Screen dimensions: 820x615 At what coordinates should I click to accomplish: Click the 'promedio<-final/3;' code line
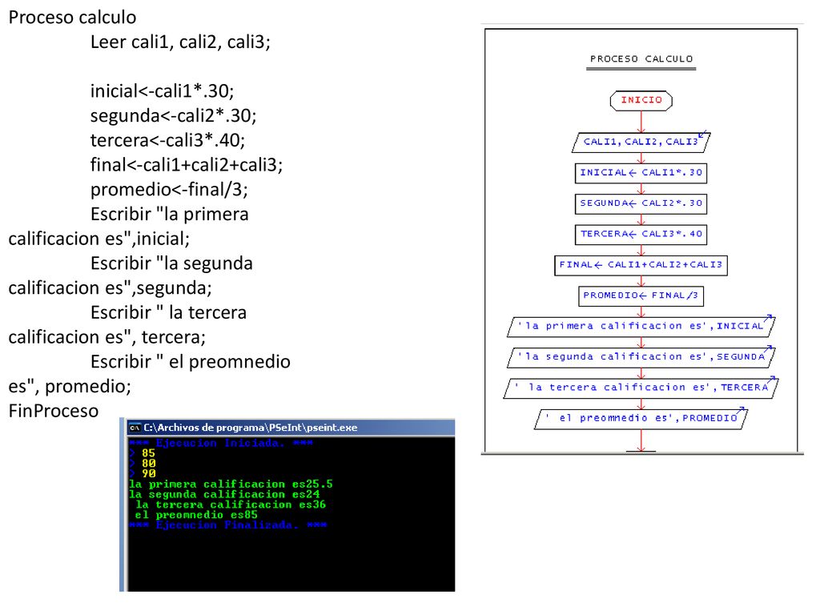(x=169, y=189)
